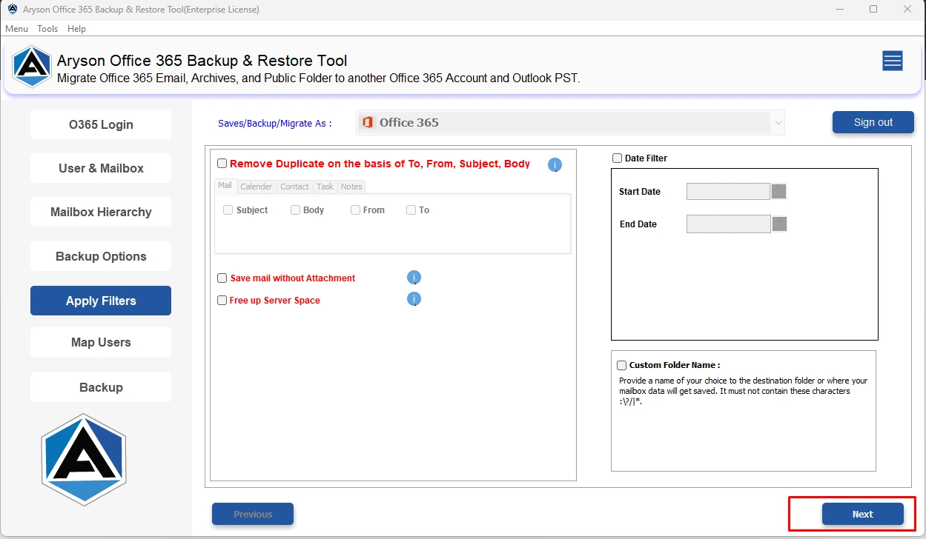Click the Start Date input field

point(728,192)
